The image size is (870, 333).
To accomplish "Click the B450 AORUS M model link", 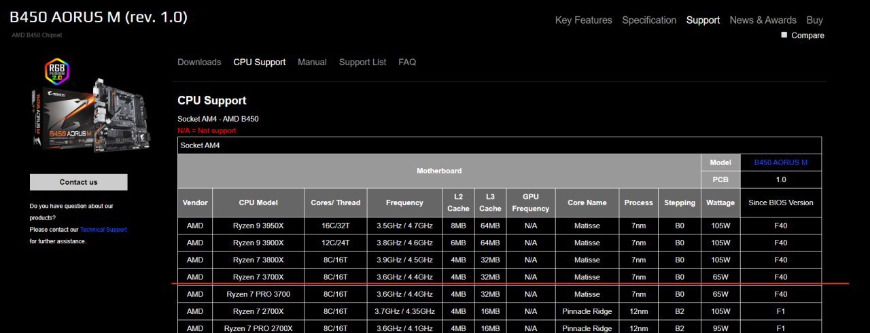I will coord(780,162).
